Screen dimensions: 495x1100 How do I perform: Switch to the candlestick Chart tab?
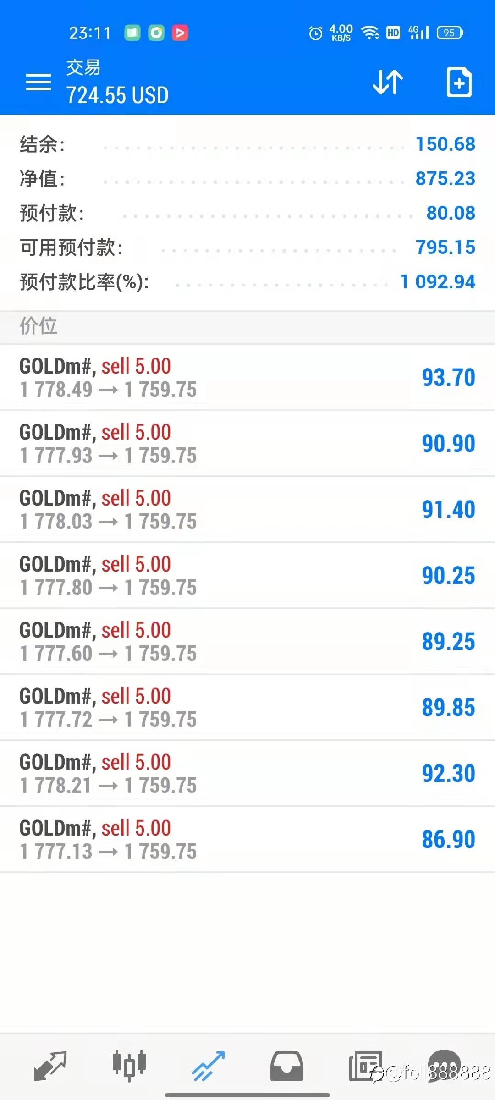pos(129,1066)
